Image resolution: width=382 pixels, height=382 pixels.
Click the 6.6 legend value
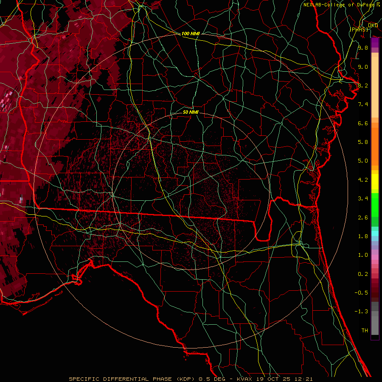click(x=363, y=123)
